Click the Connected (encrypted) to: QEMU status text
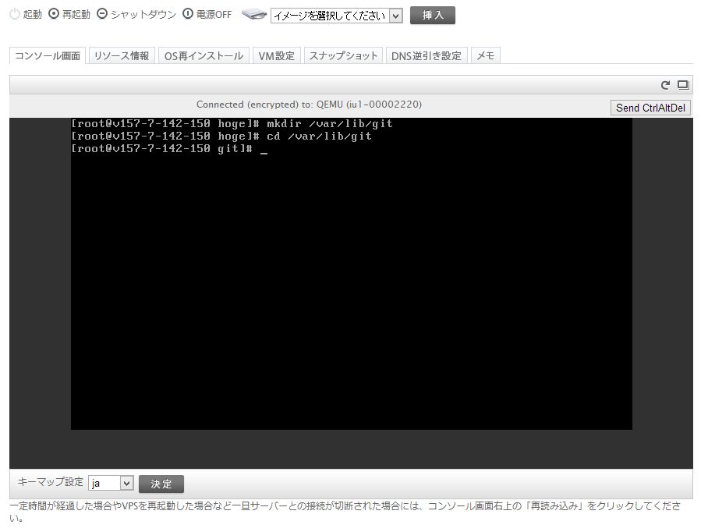The height and width of the screenshot is (532, 701). 309,105
